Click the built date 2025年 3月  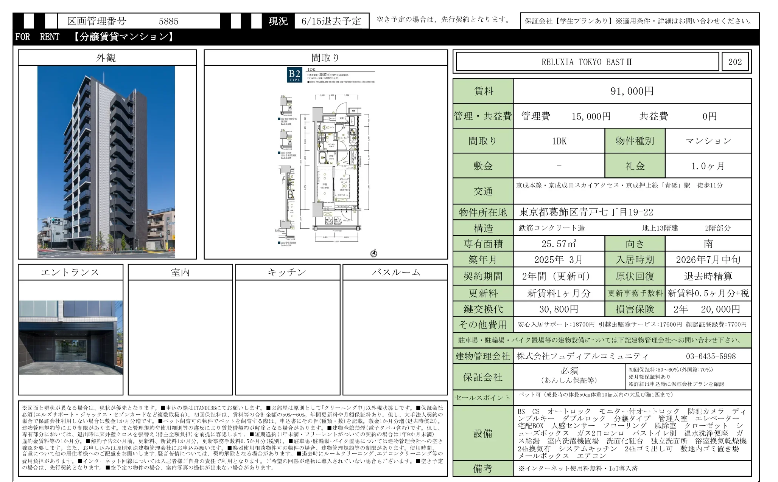(x=559, y=260)
